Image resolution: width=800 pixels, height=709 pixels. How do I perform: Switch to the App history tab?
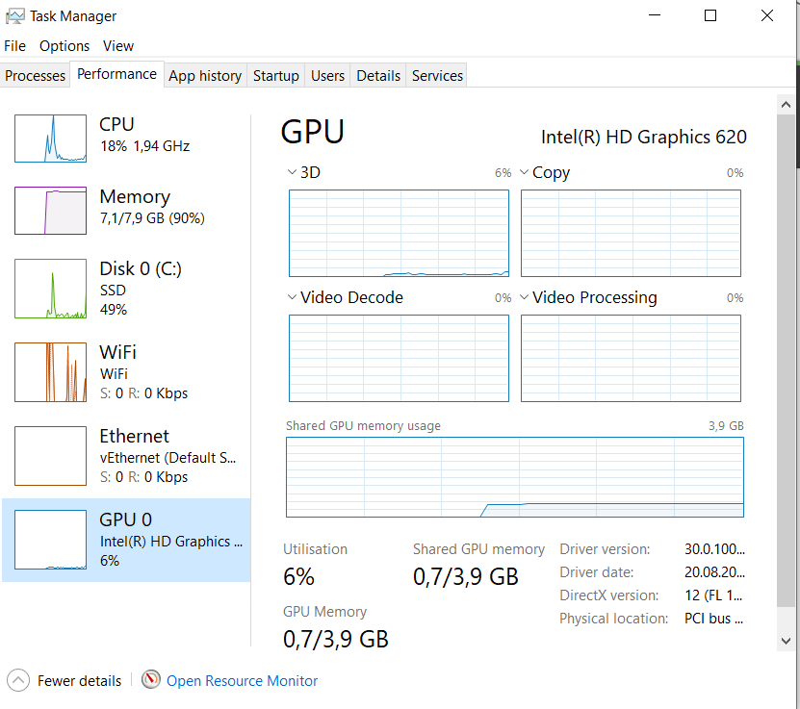coord(205,75)
